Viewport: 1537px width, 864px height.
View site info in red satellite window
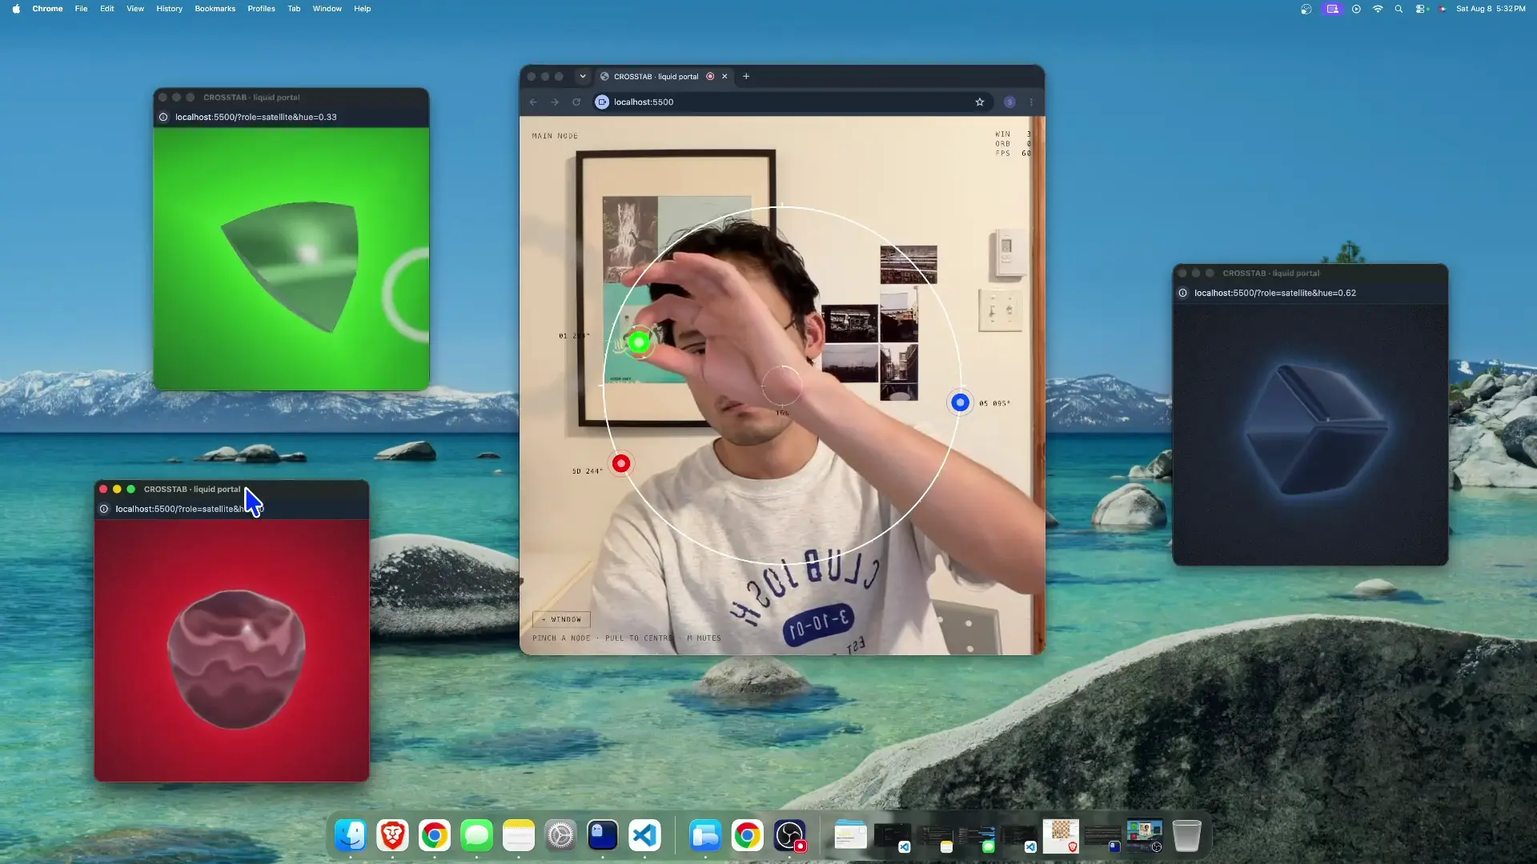(x=103, y=509)
